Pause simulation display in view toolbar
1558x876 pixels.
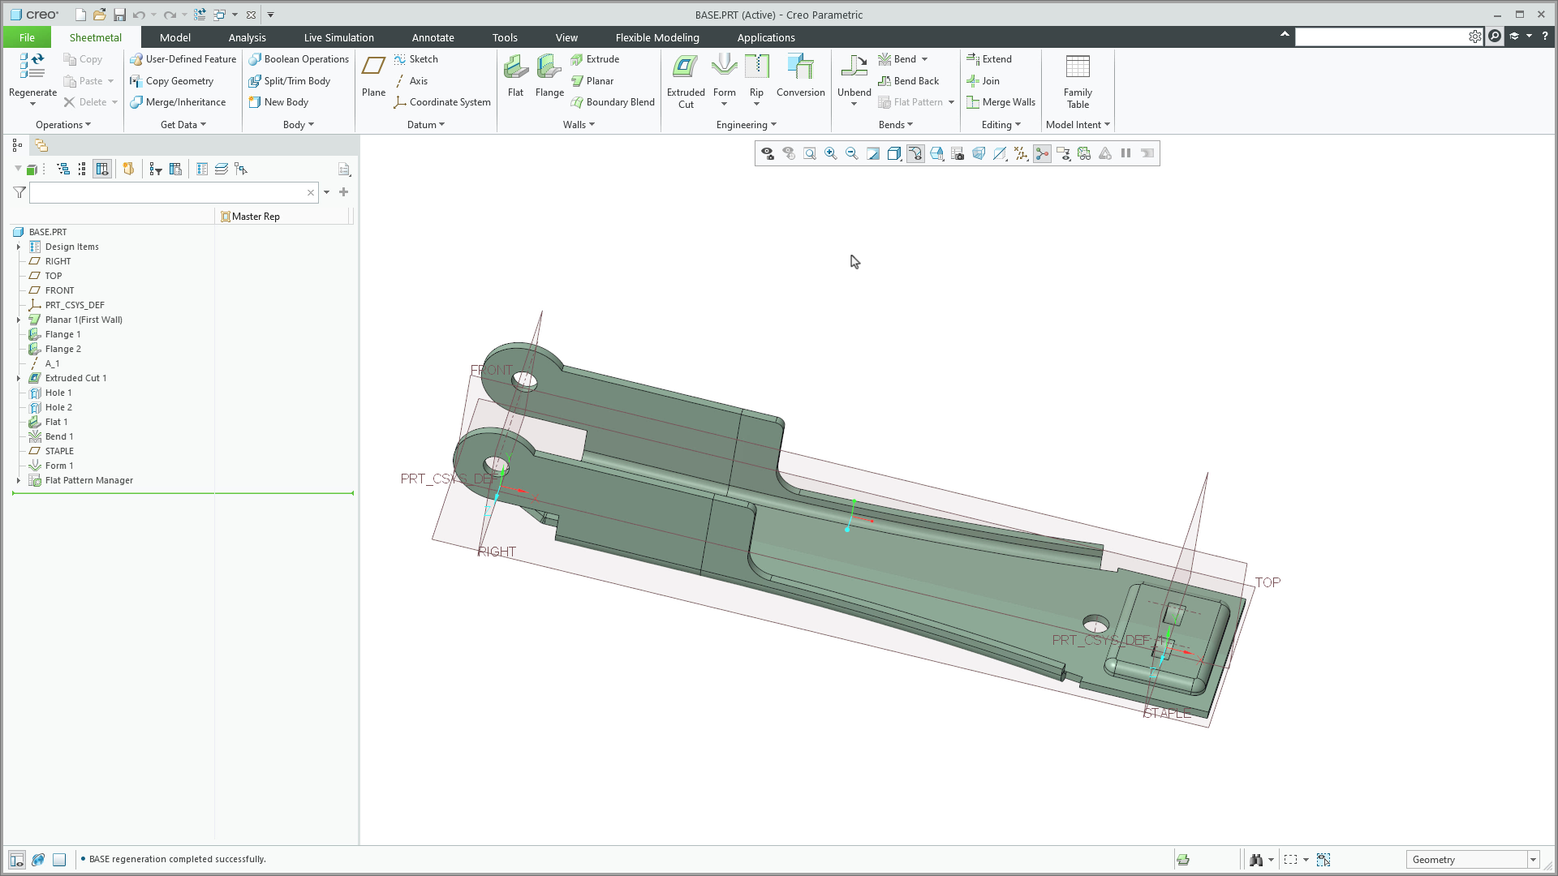pos(1126,153)
